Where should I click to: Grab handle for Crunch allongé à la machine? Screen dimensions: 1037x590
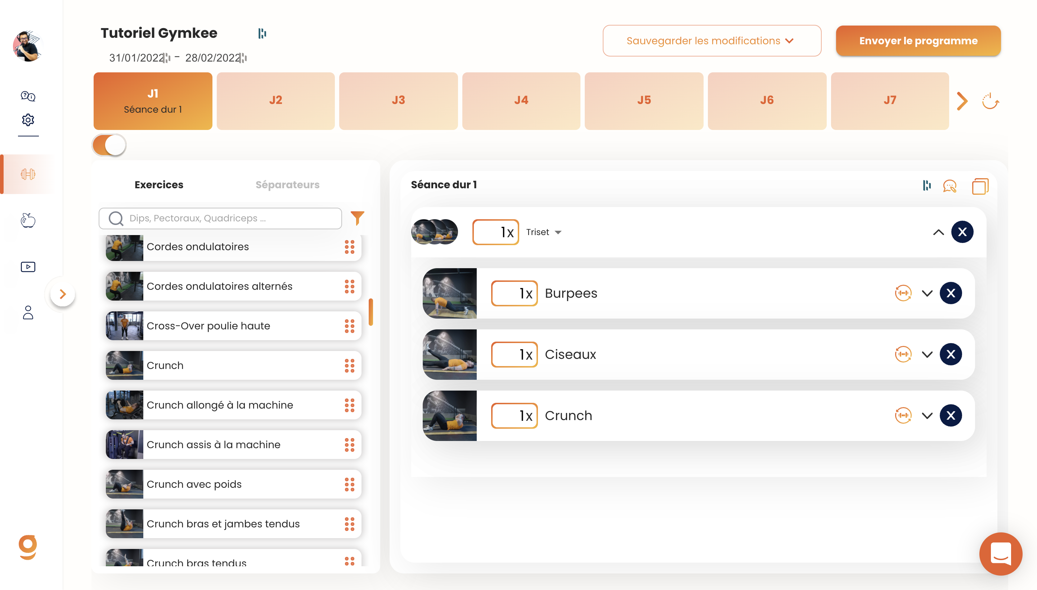[x=349, y=405]
